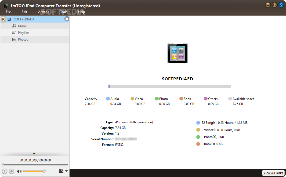This screenshot has width=286, height=177.
Task: Open the Actions menu
Action: tap(44, 12)
